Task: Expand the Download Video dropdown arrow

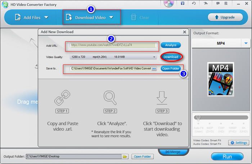Action: tap(111, 17)
